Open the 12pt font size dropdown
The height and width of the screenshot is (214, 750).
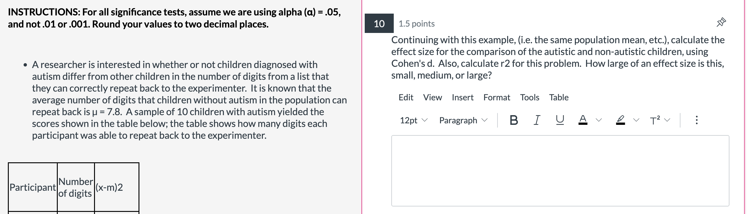(413, 120)
